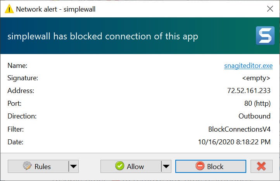Select the filter name BlockConnectionsV4
The height and width of the screenshot is (181, 280).
pyautogui.click(x=239, y=129)
